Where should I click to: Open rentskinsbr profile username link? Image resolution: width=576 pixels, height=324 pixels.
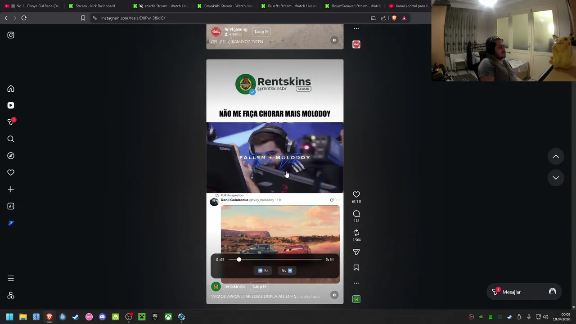pyautogui.click(x=234, y=287)
